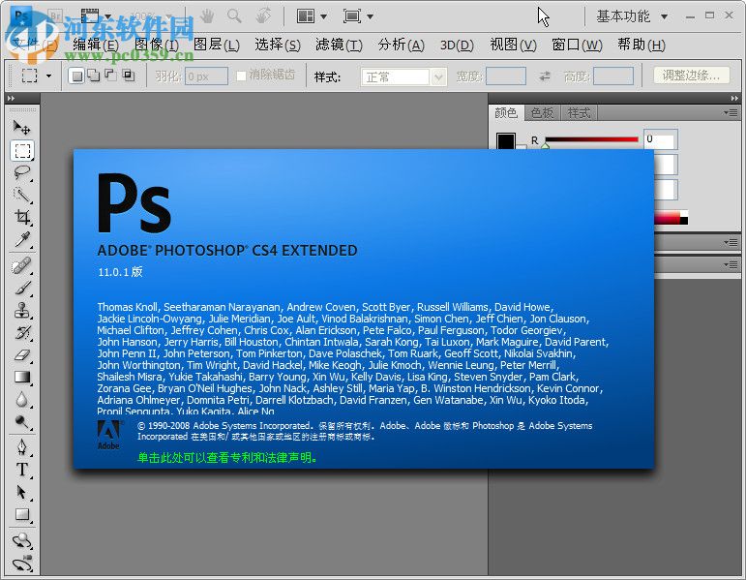746x580 pixels.
Task: Select the Rectangle shape tool
Action: coord(22,514)
